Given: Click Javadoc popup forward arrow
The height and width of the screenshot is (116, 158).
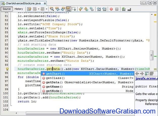Looking at the screenshot, I should point(142,74).
